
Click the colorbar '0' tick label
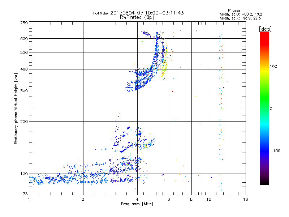pos(271,109)
